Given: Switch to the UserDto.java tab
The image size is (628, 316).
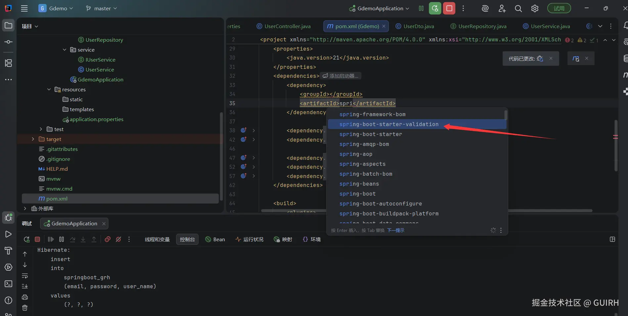Looking at the screenshot, I should pos(415,26).
